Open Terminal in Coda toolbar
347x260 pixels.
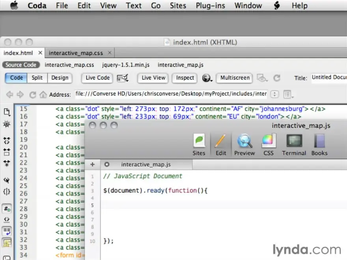click(x=294, y=144)
